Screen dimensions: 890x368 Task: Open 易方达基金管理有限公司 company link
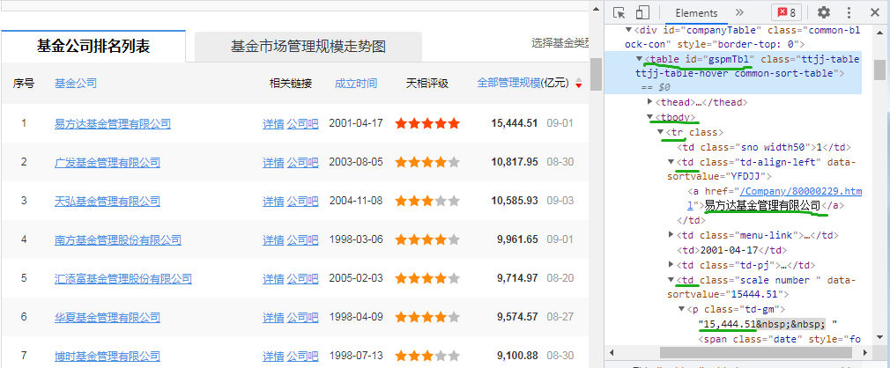click(113, 123)
